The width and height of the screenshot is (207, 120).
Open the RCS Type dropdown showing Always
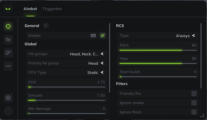pyautogui.click(x=158, y=35)
